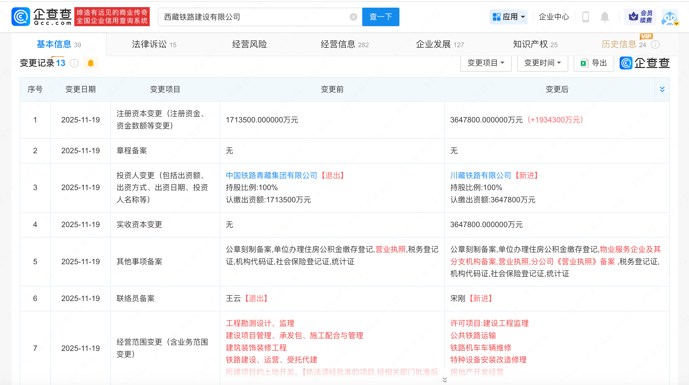Expand all rows via table header chevron
Image resolution: width=689 pixels, height=385 pixels.
pyautogui.click(x=662, y=89)
